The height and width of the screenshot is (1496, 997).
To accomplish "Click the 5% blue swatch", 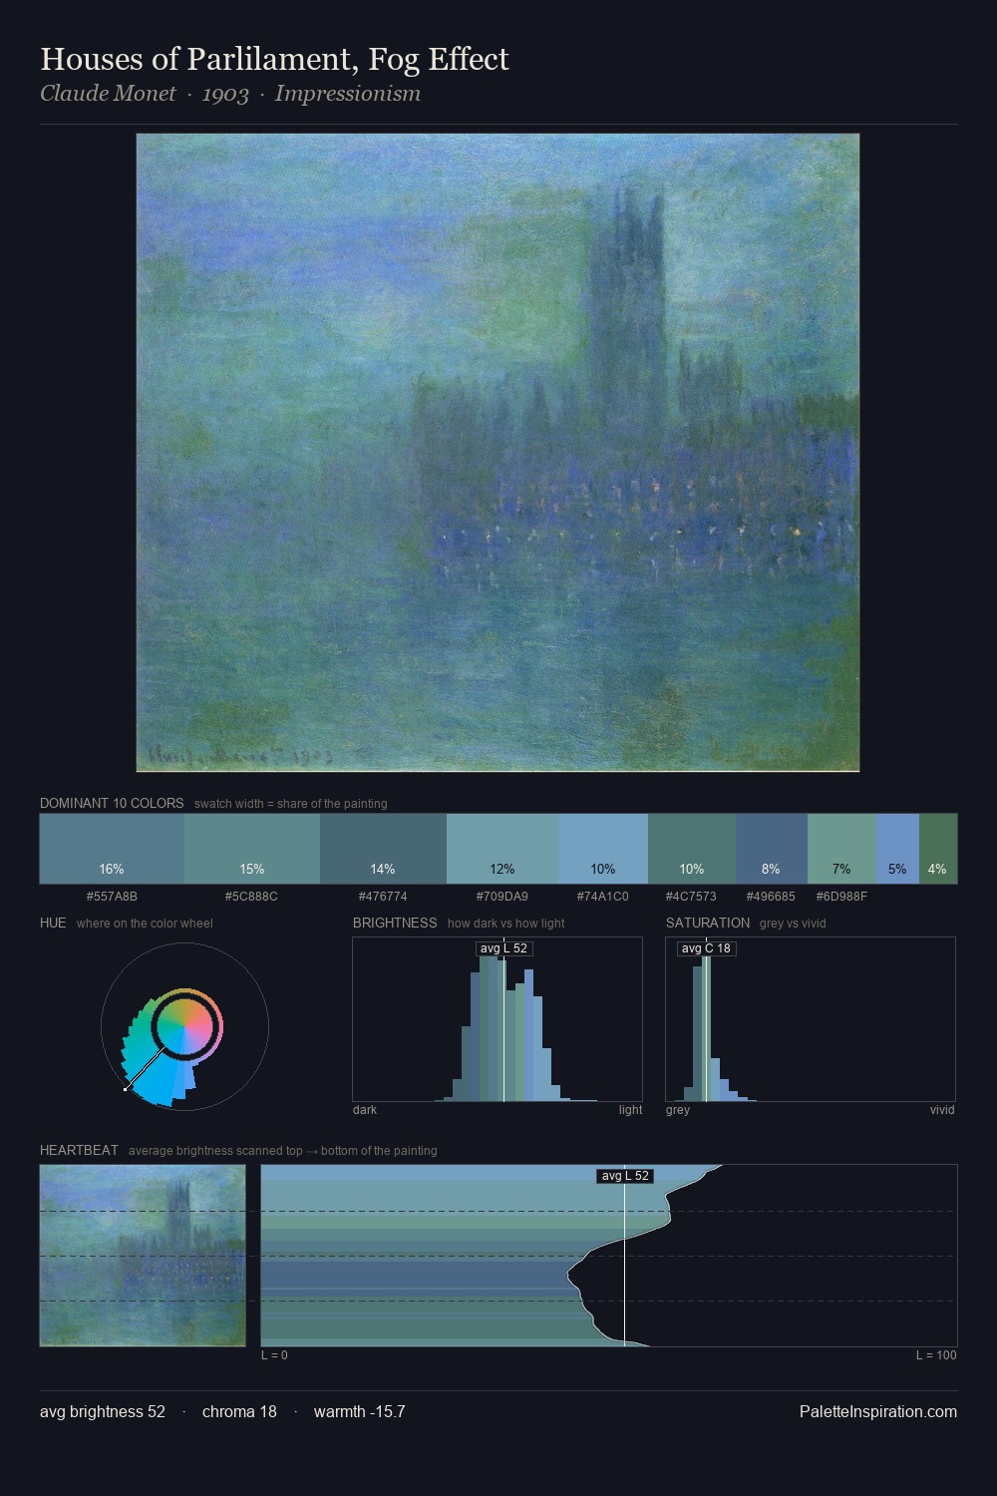I will [897, 849].
